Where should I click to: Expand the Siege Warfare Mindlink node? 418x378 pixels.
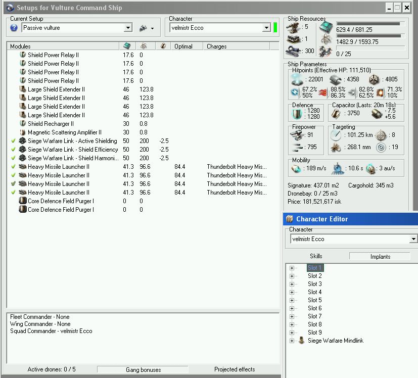click(292, 341)
